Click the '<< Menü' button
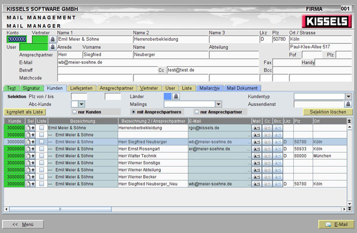The width and height of the screenshot is (357, 233). tap(23, 224)
